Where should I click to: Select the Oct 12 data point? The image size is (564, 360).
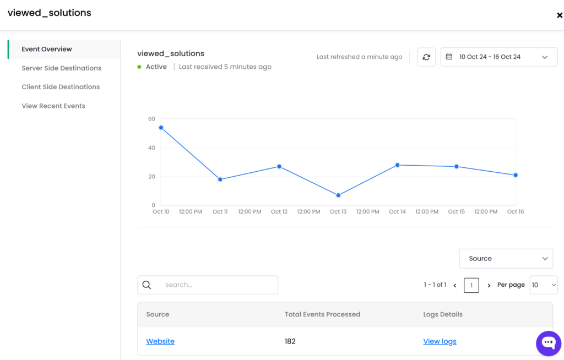279,166
